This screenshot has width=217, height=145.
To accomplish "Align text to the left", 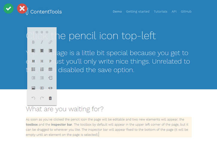I will click(33, 51).
